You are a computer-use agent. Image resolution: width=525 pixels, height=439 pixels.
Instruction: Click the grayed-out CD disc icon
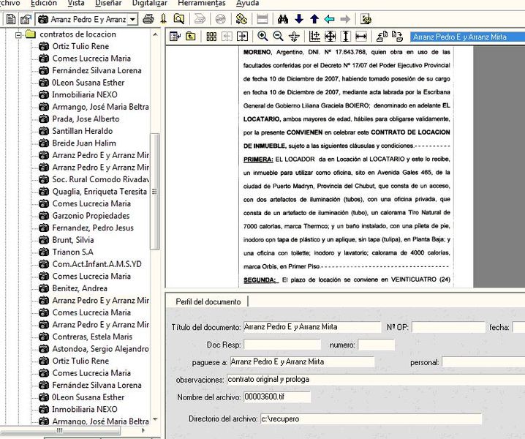[221, 19]
